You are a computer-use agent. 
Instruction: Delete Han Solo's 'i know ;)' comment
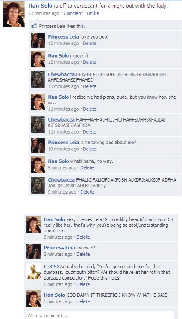click(89, 62)
